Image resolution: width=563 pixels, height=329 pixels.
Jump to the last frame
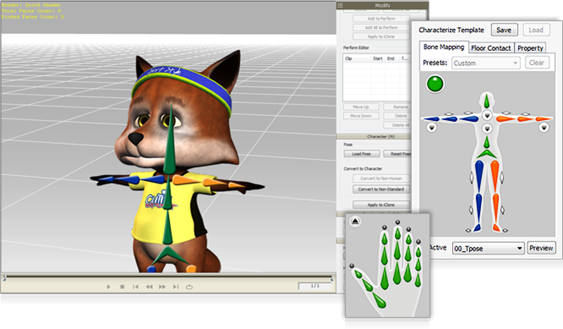pyautogui.click(x=176, y=286)
